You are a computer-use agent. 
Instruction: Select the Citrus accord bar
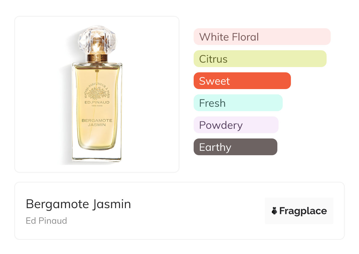click(x=260, y=59)
